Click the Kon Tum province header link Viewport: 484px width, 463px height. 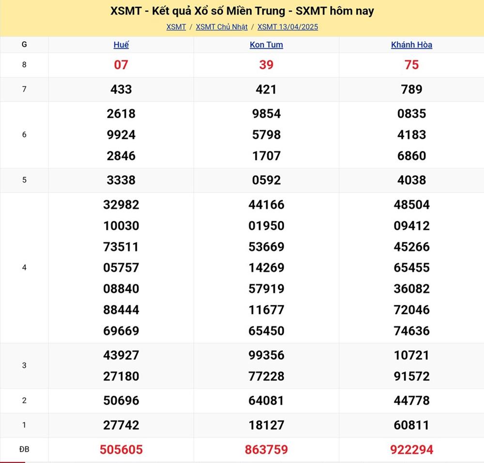266,45
